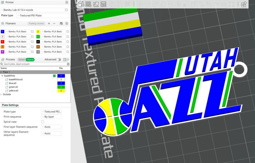This screenshot has width=255, height=163.
Task: Open the Assembly view puzzle icon
Action: tap(244, 4)
